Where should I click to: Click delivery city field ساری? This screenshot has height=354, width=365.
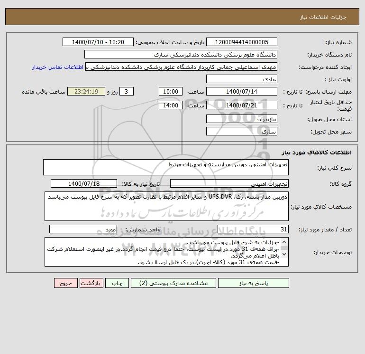(242, 131)
